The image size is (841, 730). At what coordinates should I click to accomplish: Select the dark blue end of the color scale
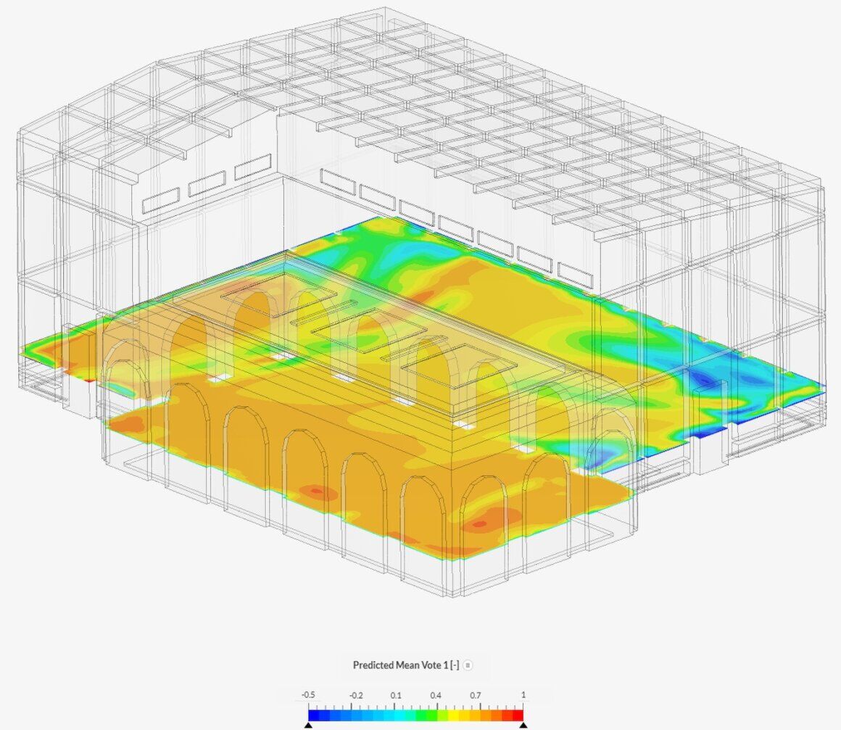click(314, 715)
